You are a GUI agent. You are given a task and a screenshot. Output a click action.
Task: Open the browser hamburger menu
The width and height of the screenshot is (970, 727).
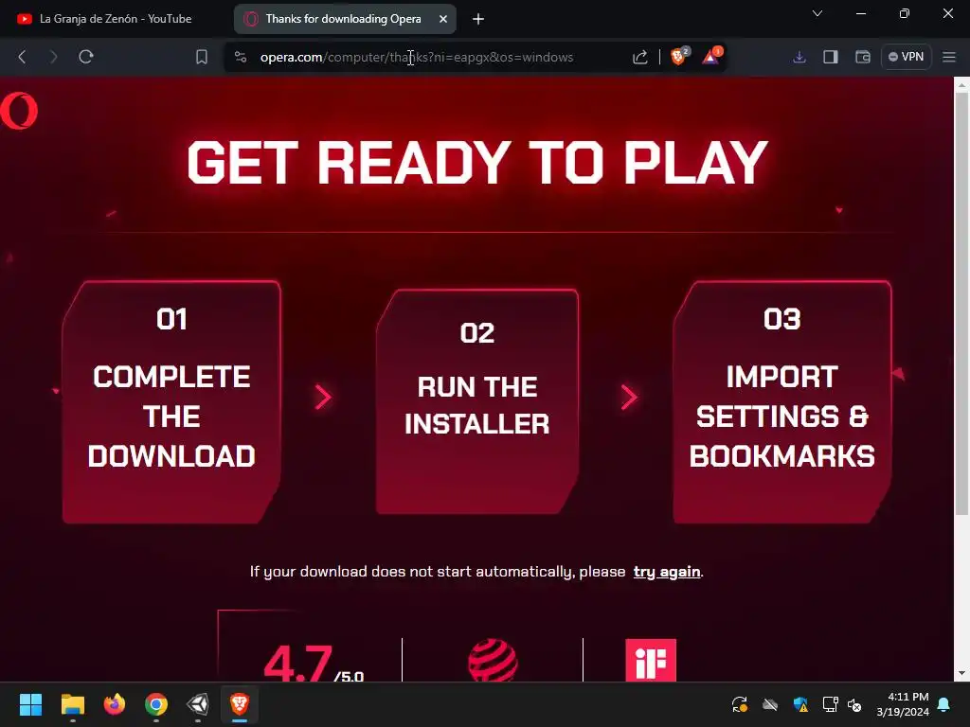(x=949, y=57)
